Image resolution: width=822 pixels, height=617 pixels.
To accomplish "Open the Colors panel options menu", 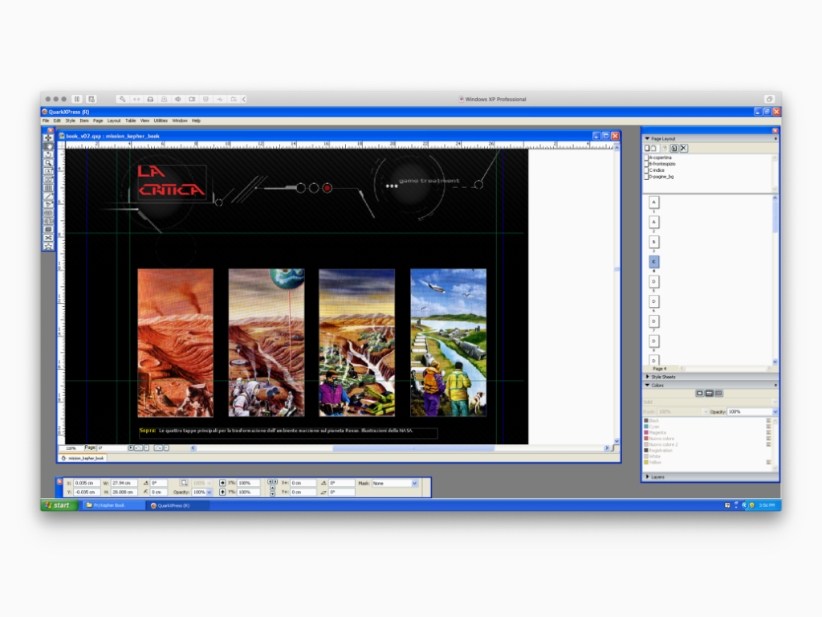I will pyautogui.click(x=775, y=385).
